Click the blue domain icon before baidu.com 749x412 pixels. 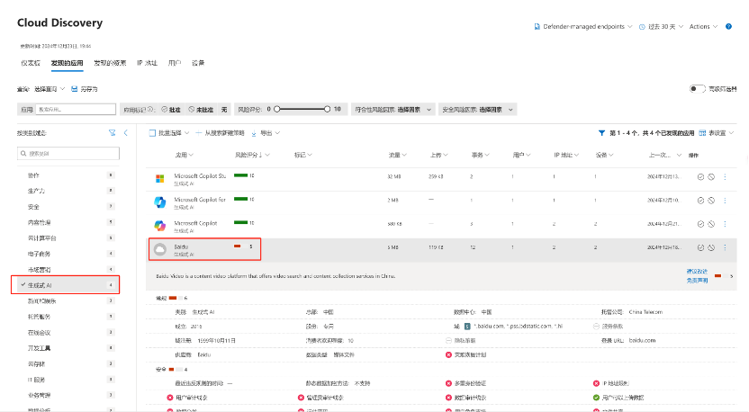coord(467,326)
